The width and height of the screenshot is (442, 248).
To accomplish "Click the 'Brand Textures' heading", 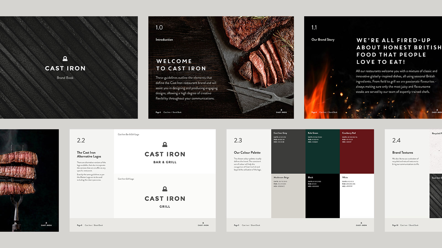I will pyautogui.click(x=403, y=153).
